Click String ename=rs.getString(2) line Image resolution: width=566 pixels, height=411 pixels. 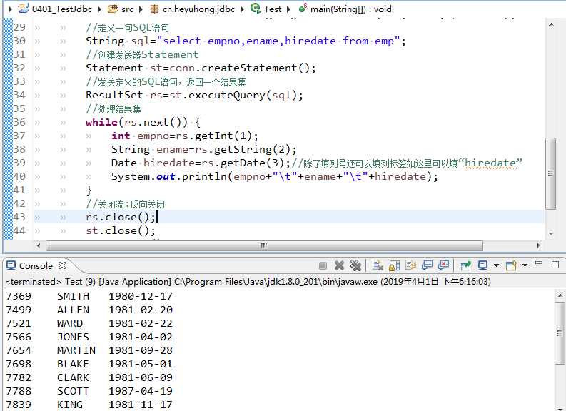coord(204,149)
